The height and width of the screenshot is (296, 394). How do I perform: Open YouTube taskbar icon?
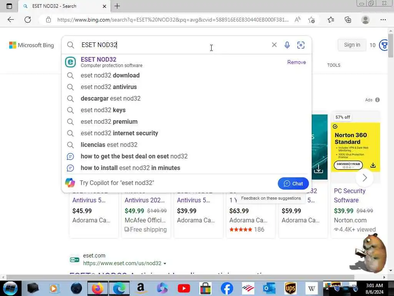184,288
